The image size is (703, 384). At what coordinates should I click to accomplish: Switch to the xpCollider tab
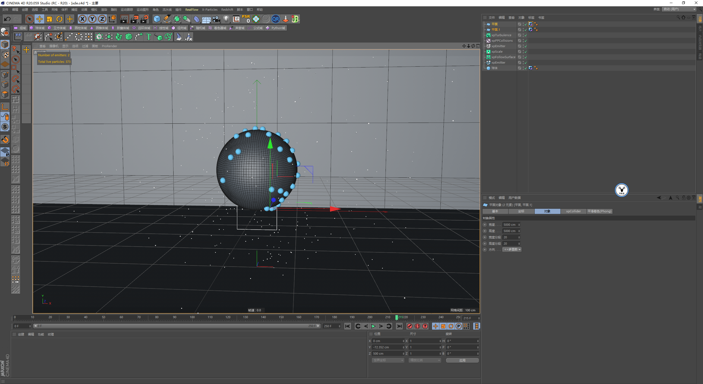(573, 211)
